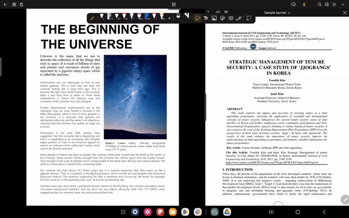Screen dimensions: 349x218
Task: Open the sticker emoji tool
Action: tap(222, 18)
